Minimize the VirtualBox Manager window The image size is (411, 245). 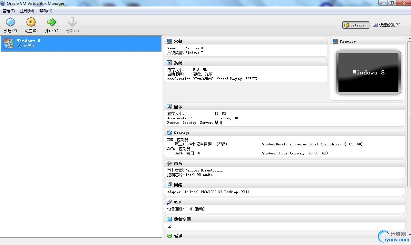click(x=383, y=3)
